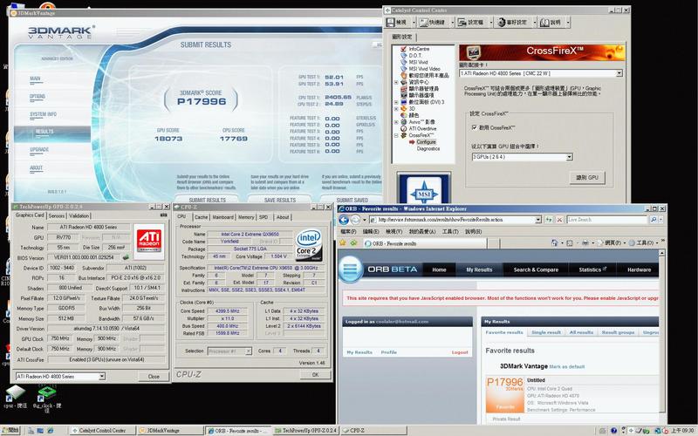Click the IE favorites star icon
The width and height of the screenshot is (698, 436).
coord(342,243)
